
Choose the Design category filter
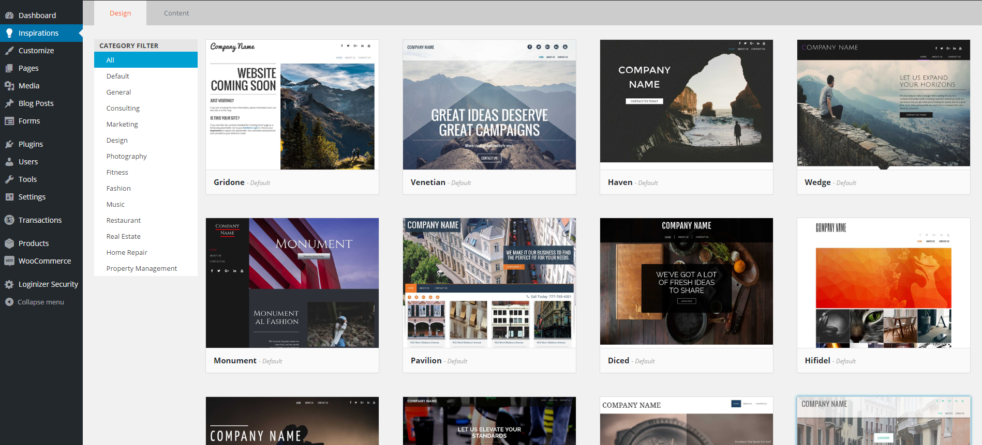tap(146, 140)
